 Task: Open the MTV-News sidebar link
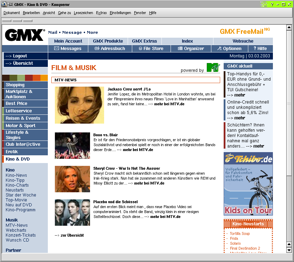[17, 225]
